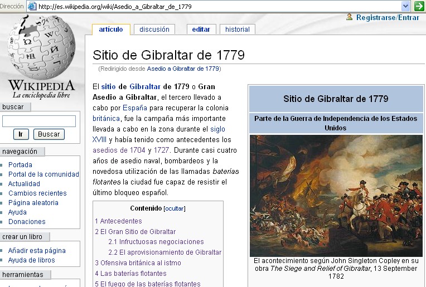
Task: Open the 'sitio' link in intro
Action: coord(108,86)
